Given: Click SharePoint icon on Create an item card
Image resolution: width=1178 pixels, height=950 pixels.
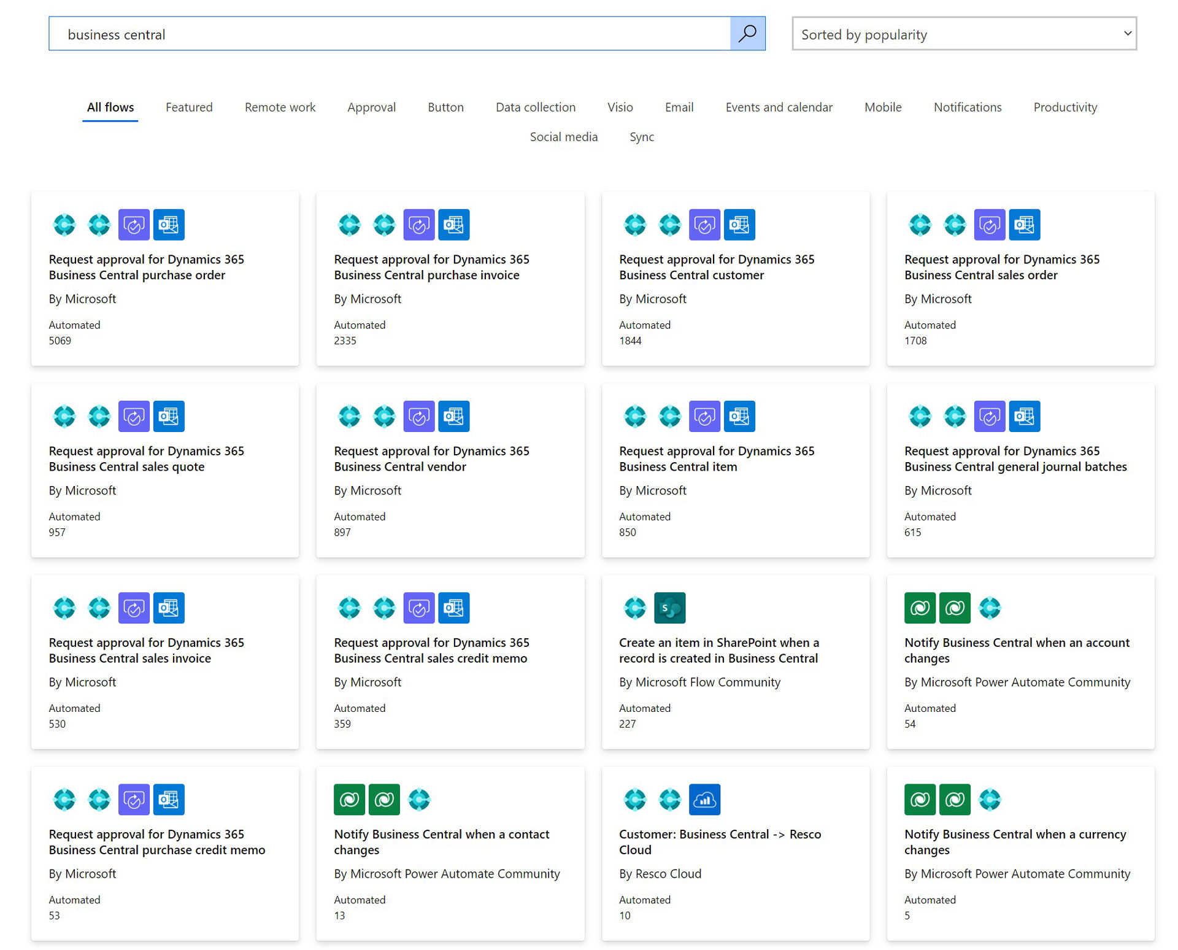Looking at the screenshot, I should pos(670,608).
